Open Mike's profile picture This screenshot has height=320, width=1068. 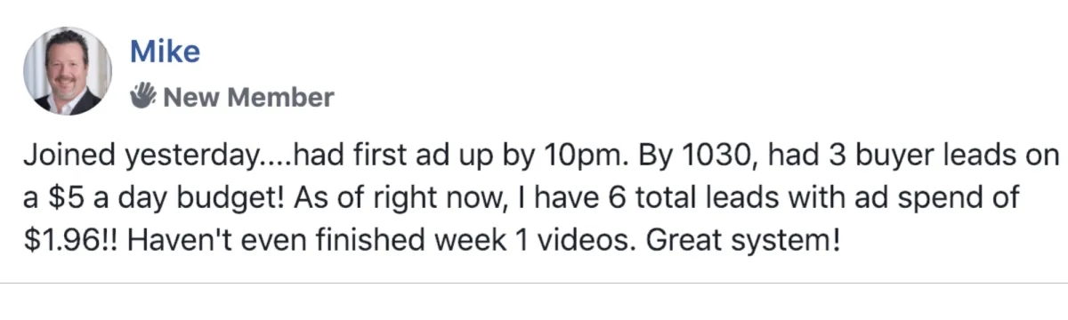pos(69,72)
